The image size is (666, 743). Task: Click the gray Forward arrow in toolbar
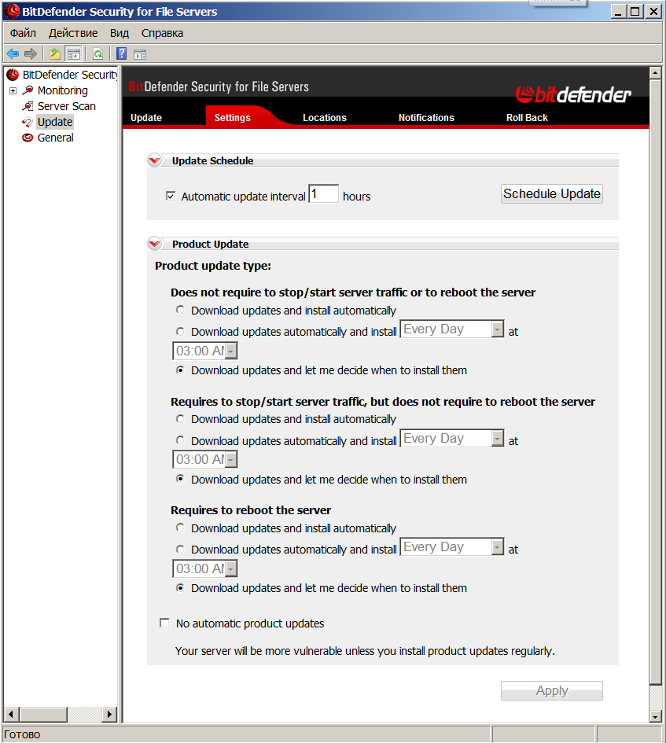point(31,54)
